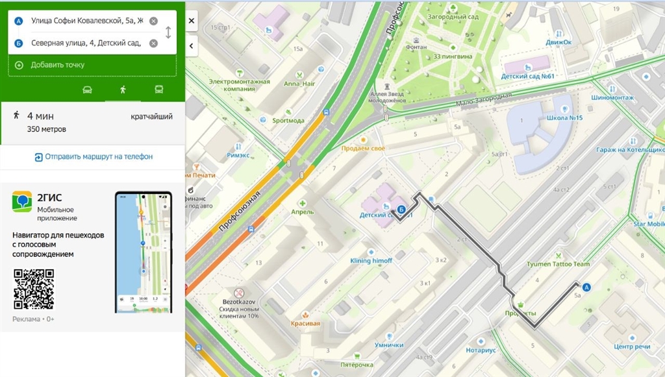Image resolution: width=665 pixels, height=377 pixels.
Task: Clear the Улица Софьи Ковалевской start field
Action: point(153,21)
